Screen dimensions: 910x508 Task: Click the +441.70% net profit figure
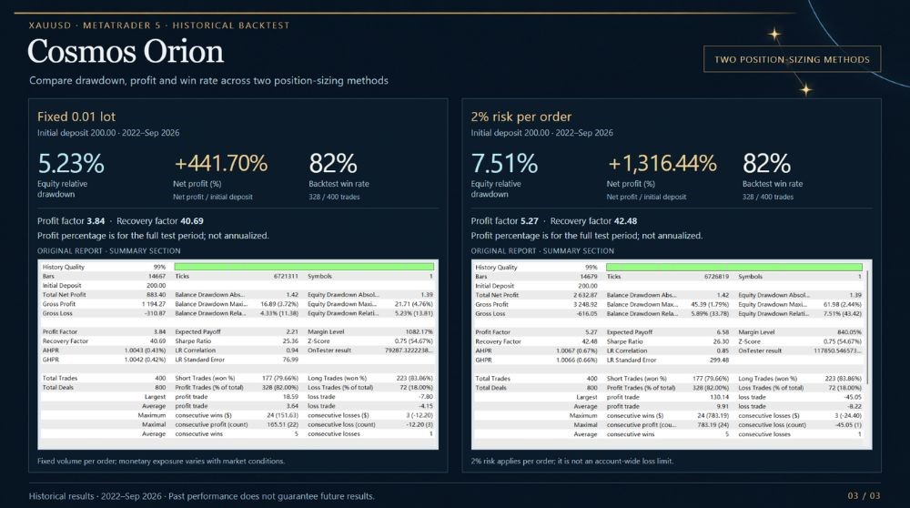click(x=220, y=163)
